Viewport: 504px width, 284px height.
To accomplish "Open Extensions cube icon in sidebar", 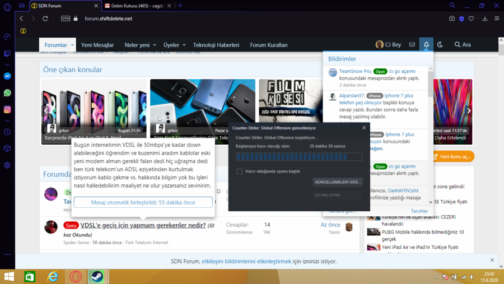I will pyautogui.click(x=7, y=148).
